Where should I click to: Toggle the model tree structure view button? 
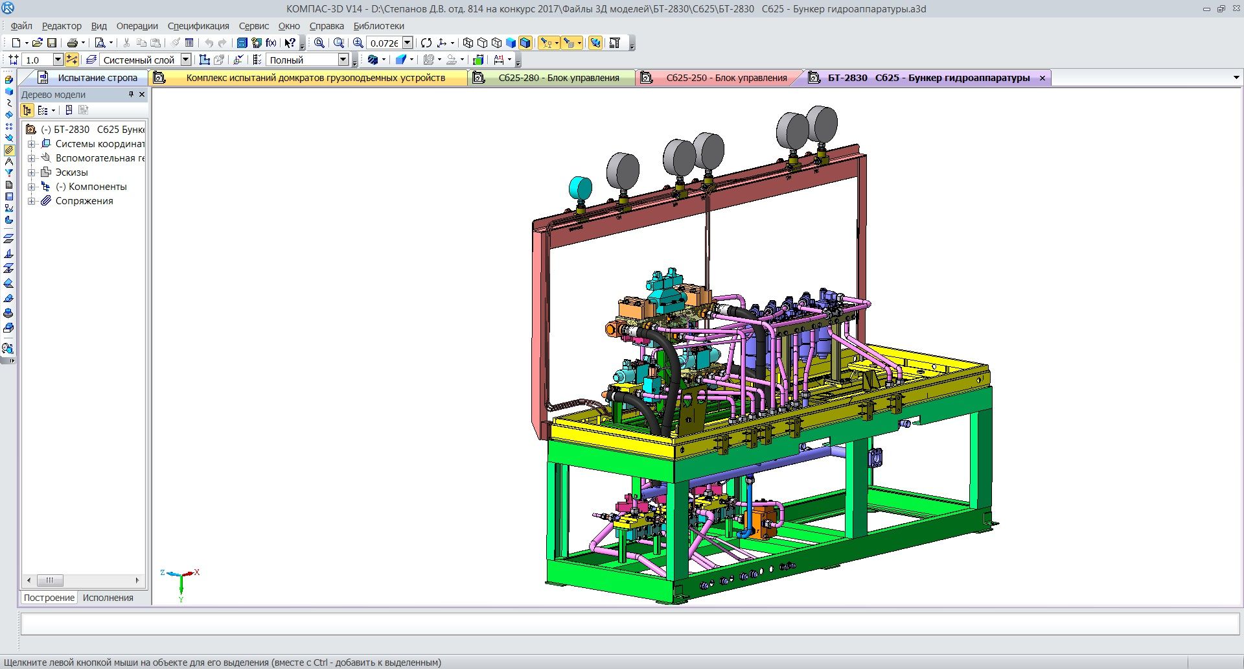[27, 110]
